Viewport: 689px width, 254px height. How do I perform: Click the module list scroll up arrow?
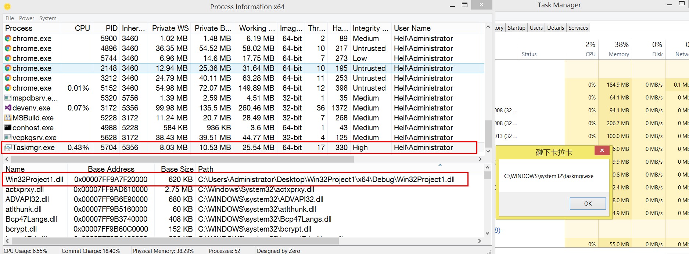pos(487,167)
